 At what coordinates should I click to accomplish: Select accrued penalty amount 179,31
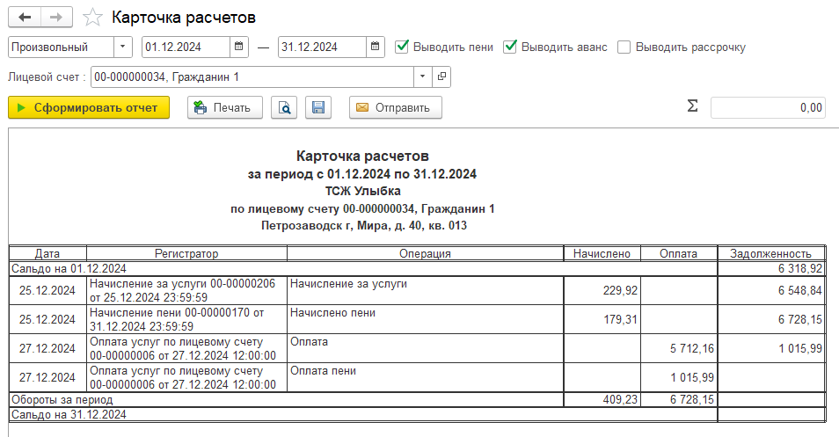[x=602, y=319]
